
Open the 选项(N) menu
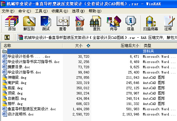click(78, 11)
